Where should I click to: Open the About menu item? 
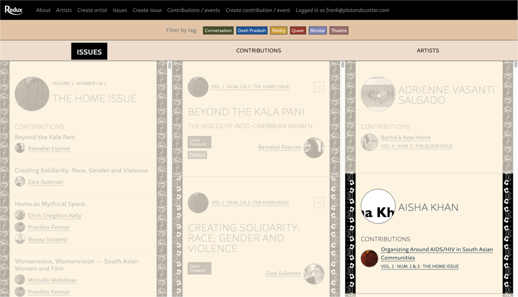click(x=43, y=10)
